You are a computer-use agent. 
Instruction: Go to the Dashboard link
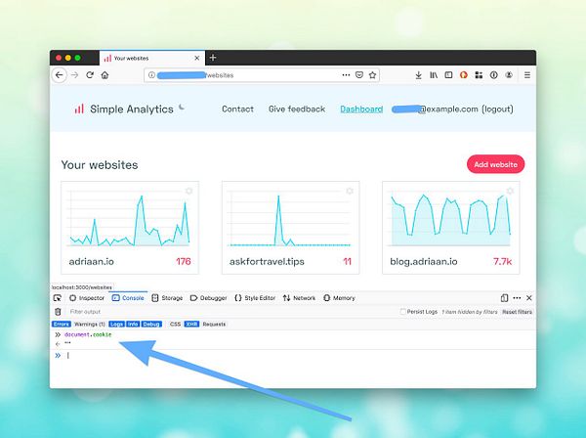coord(361,109)
